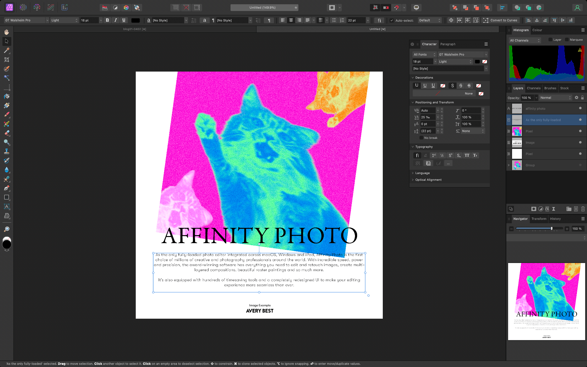Viewport: 587px width, 367px height.
Task: Enable the No break checkbox
Action: (421, 138)
